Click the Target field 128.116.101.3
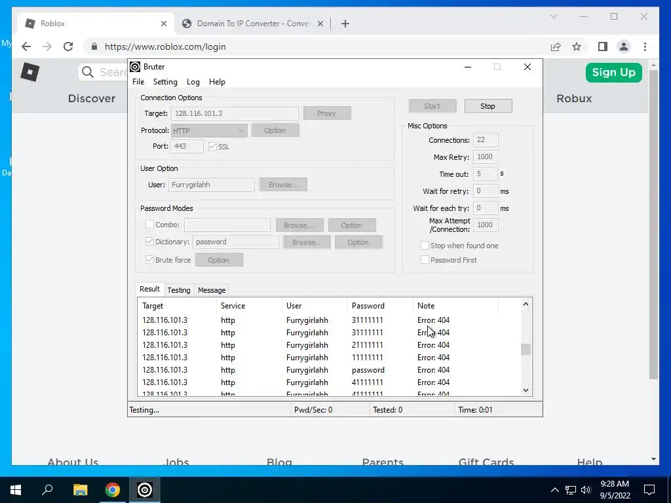The image size is (671, 503). click(235, 113)
